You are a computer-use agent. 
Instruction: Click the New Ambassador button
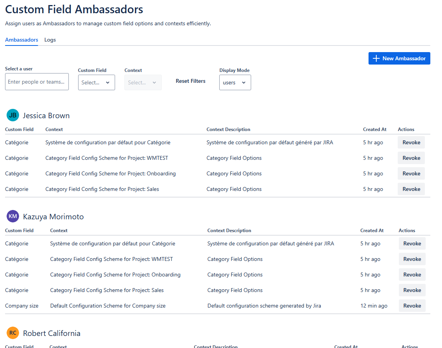click(x=399, y=58)
